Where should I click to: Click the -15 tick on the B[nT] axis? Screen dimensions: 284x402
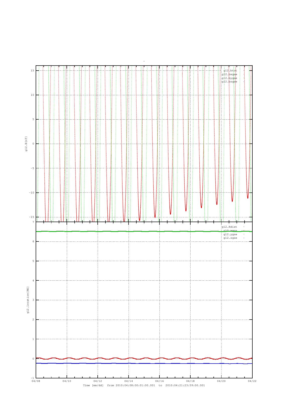tap(32, 217)
